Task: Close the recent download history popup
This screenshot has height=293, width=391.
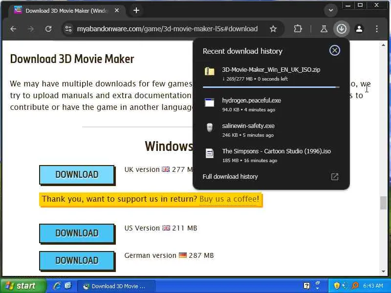Action: [335, 51]
